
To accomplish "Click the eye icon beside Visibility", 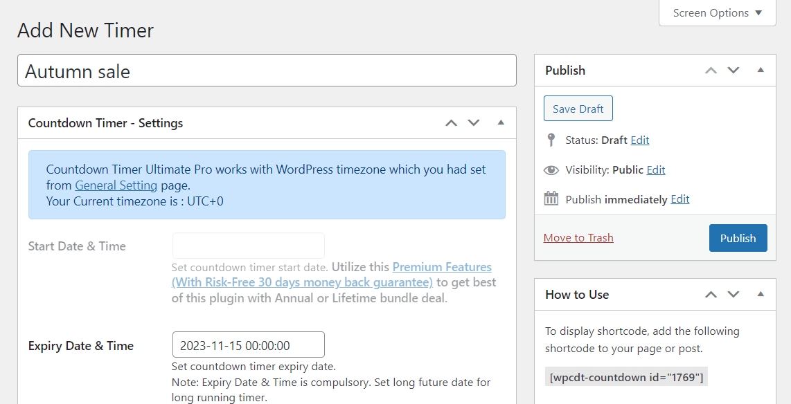I will tap(551, 169).
